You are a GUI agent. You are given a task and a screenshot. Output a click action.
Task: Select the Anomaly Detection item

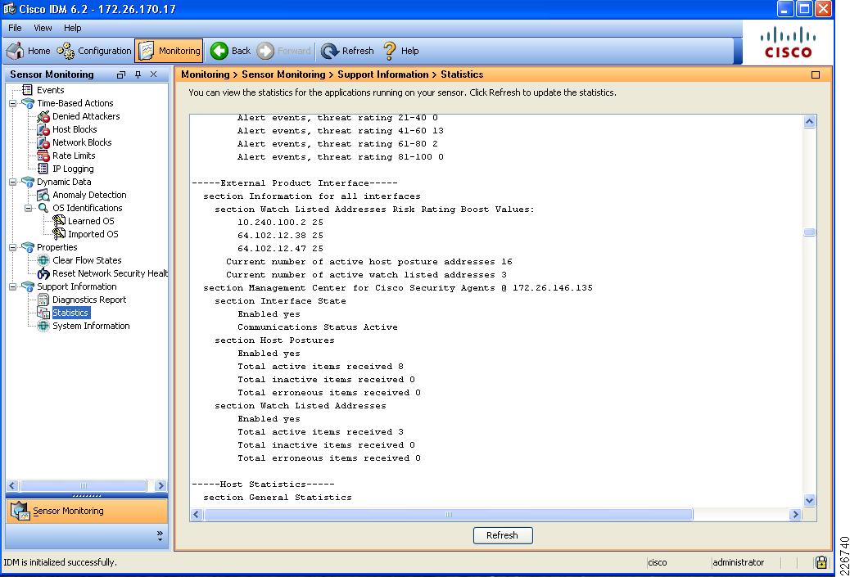click(90, 195)
